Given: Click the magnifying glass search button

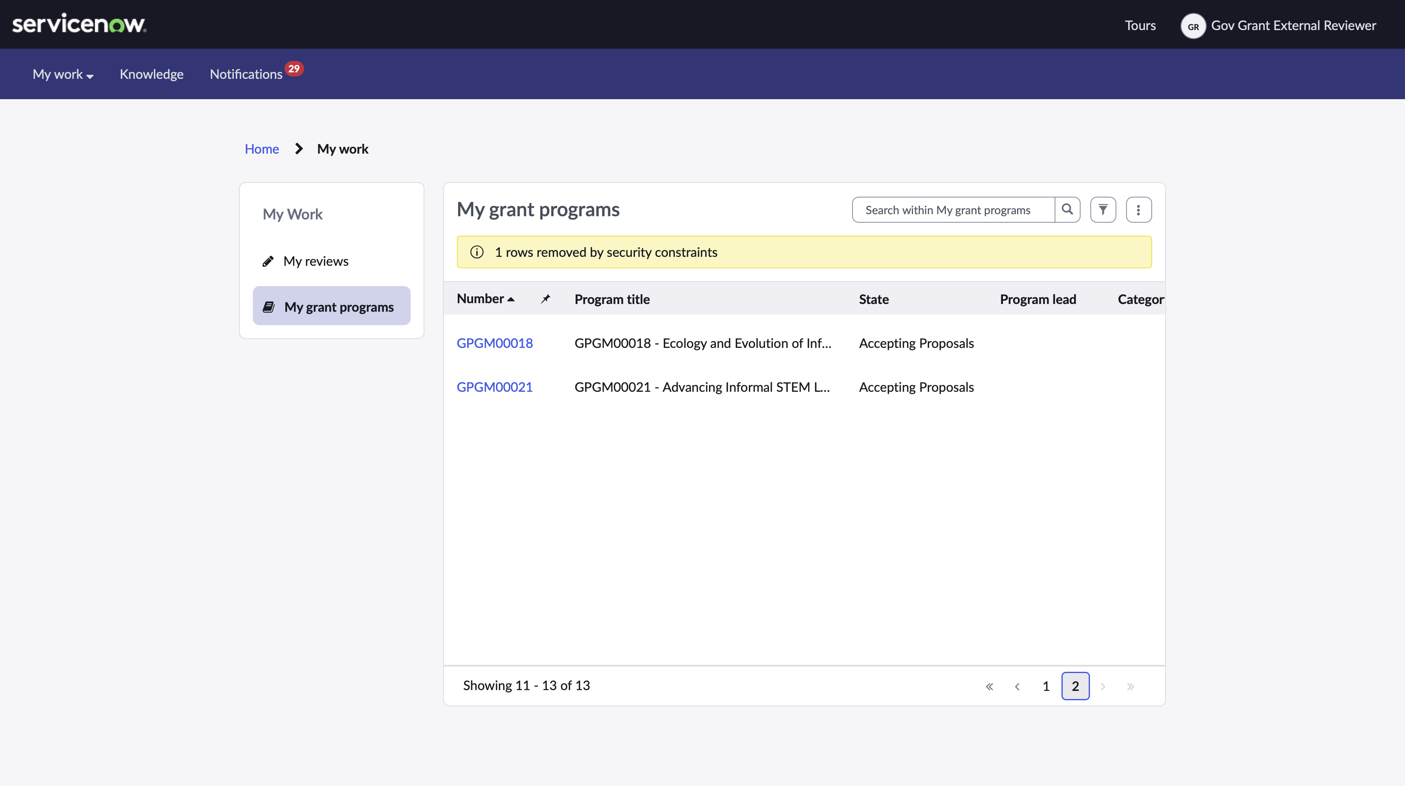Looking at the screenshot, I should (x=1068, y=210).
